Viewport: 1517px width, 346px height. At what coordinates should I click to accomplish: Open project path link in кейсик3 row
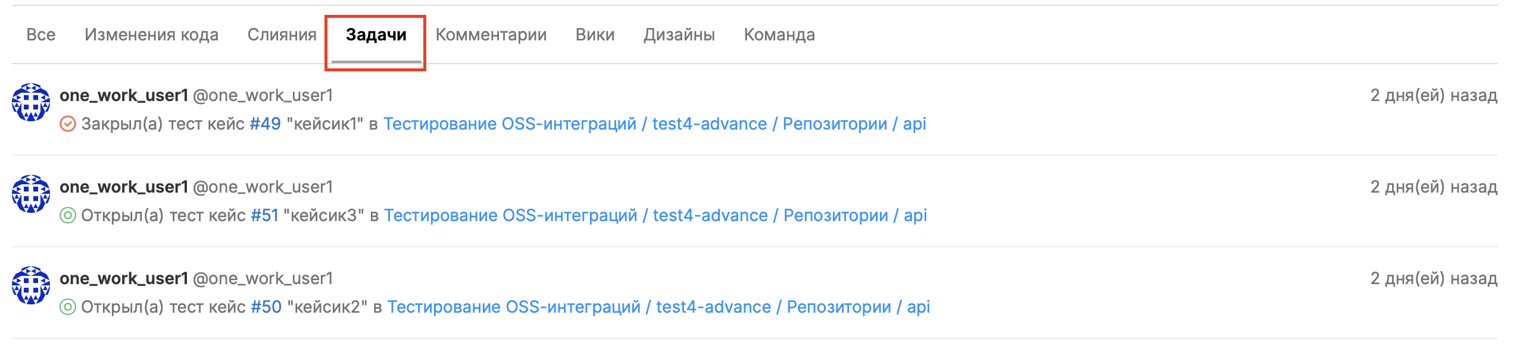655,216
